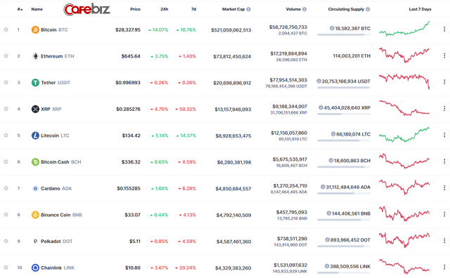Click the XRP black logo icon

(x=35, y=110)
